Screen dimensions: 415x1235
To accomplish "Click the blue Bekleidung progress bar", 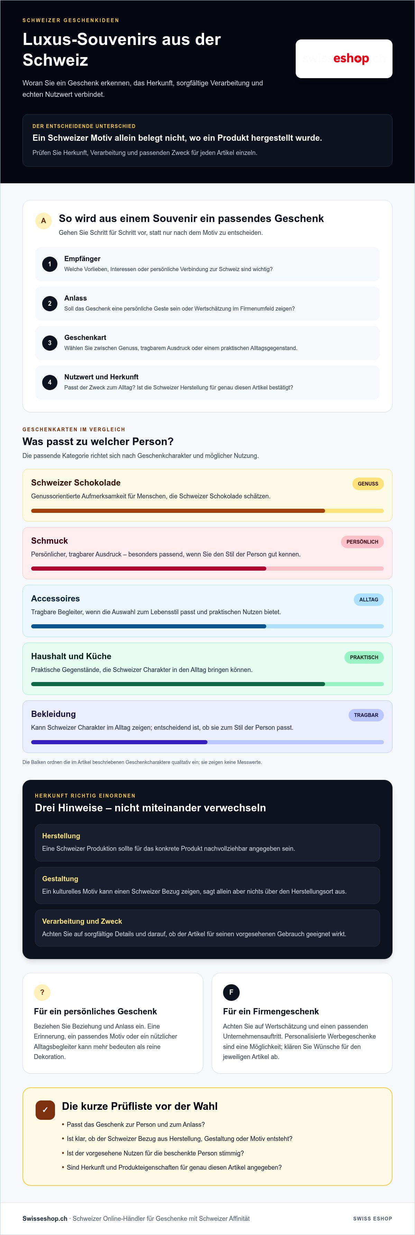I will [207, 742].
